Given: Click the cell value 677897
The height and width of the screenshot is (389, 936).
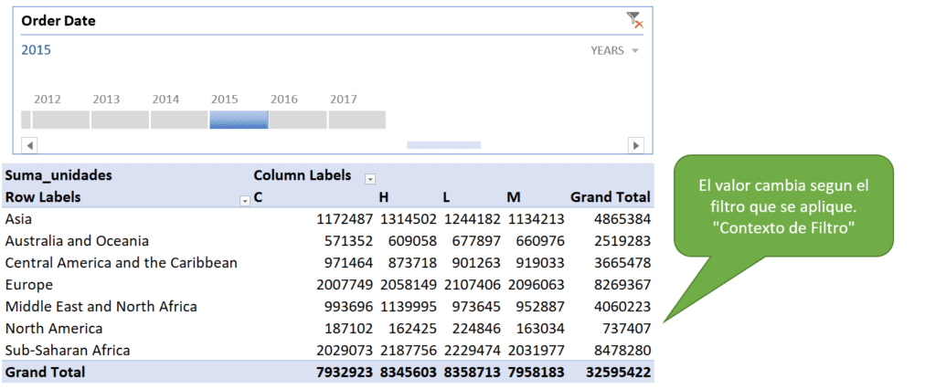Looking at the screenshot, I should [475, 241].
